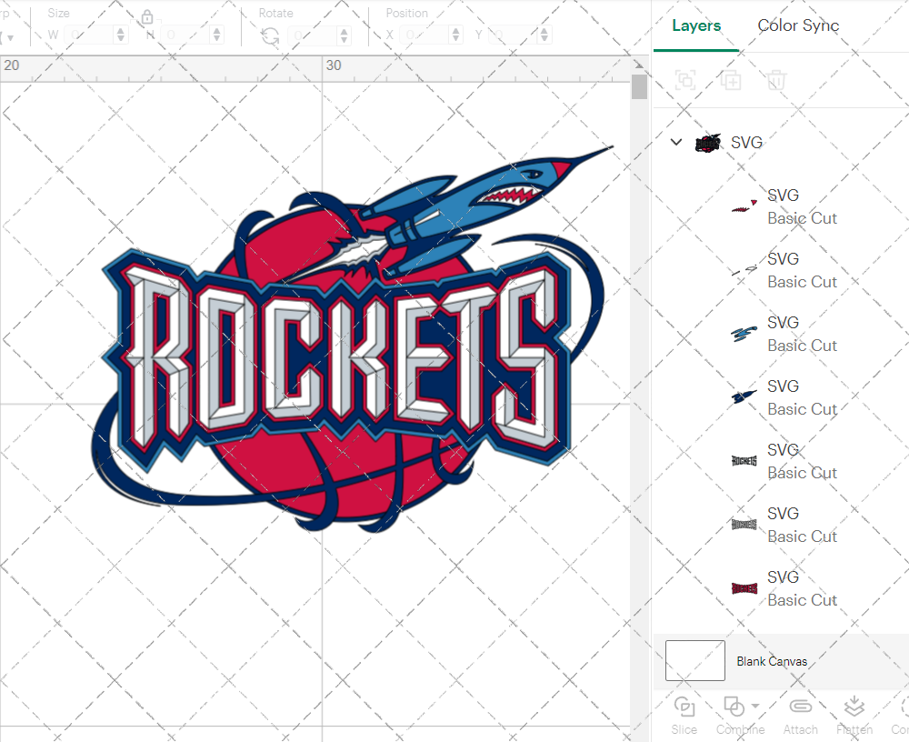Click the Height size input field
The image size is (909, 742).
tap(185, 35)
